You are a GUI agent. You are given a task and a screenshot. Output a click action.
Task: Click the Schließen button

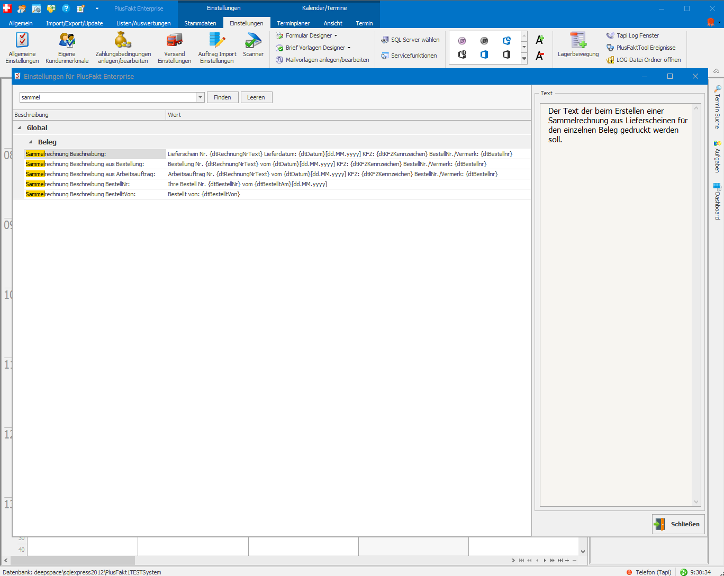click(x=678, y=524)
